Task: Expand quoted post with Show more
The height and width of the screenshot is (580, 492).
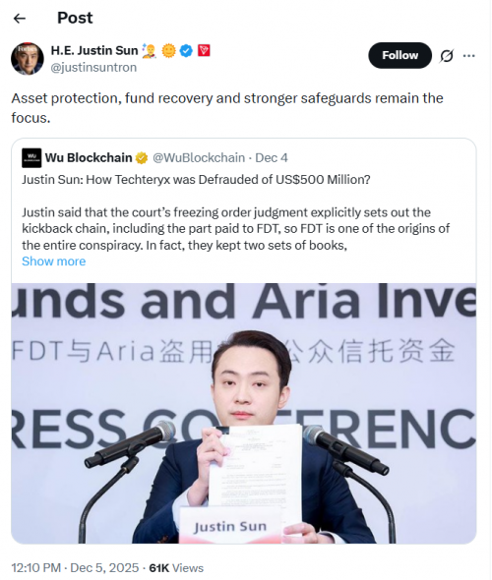Action: (x=54, y=261)
